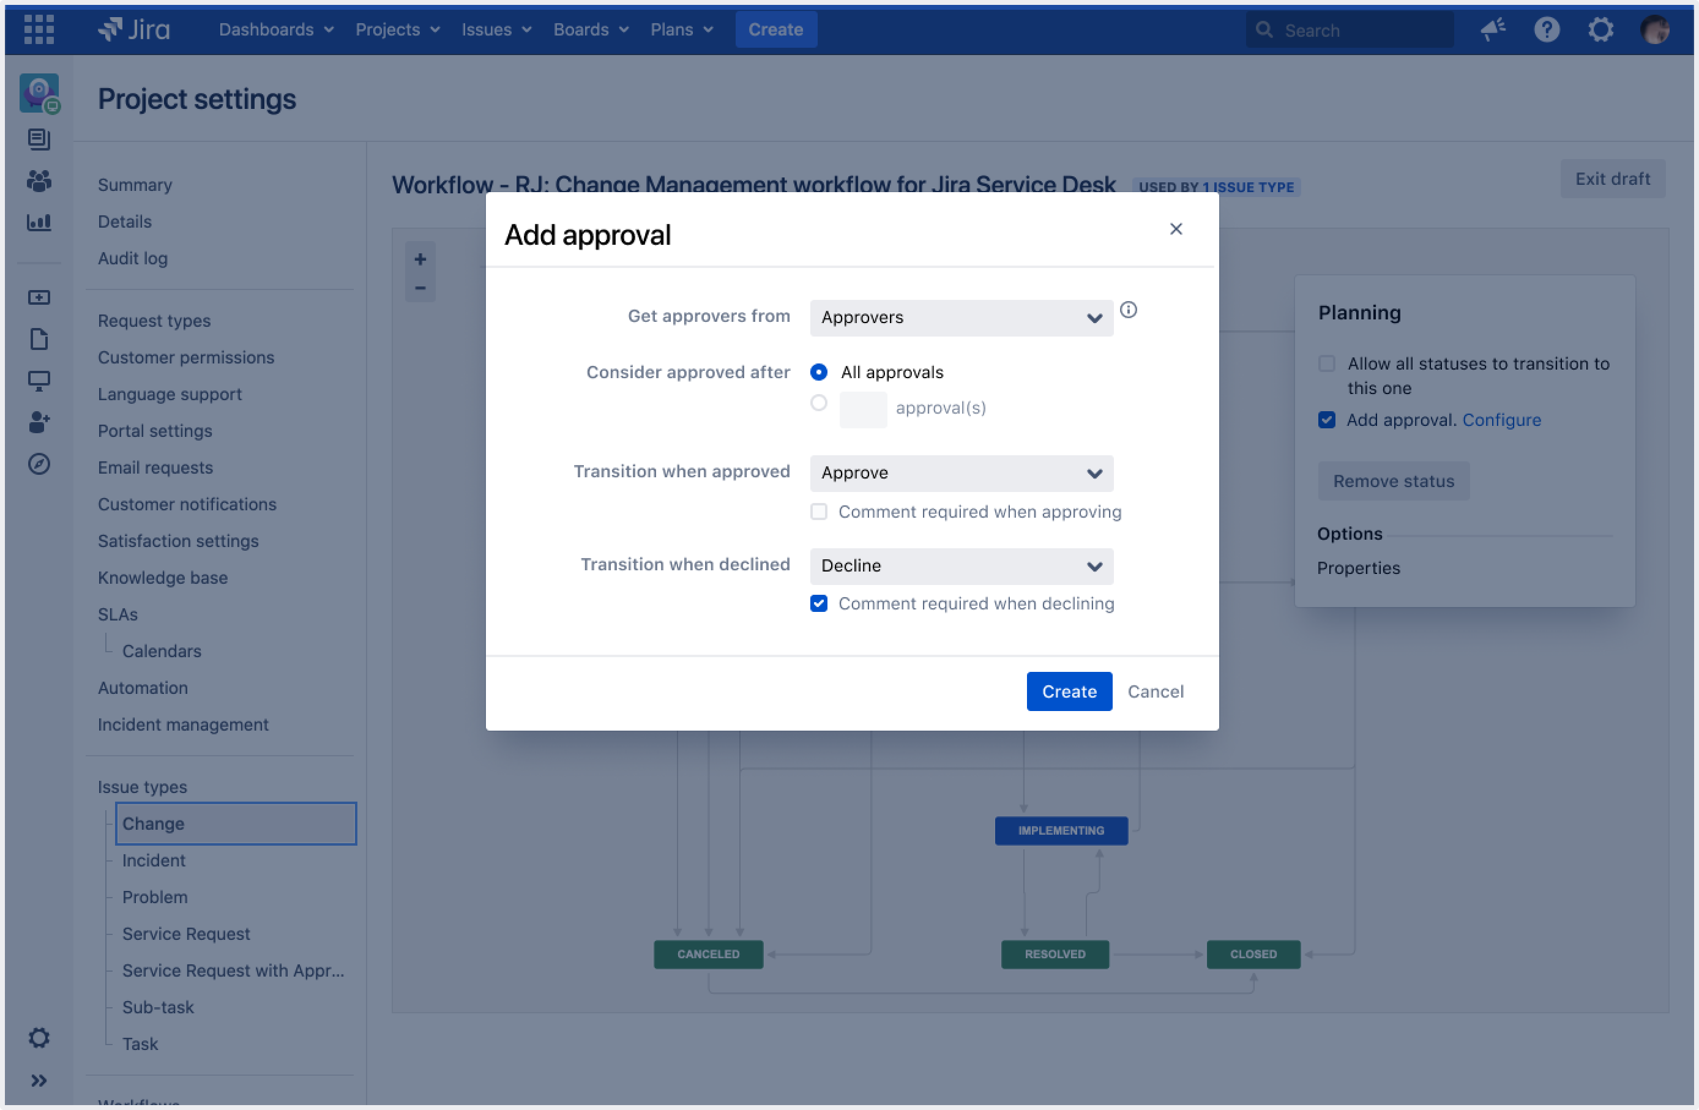Click the blue Create button in dialog
Screen dimensions: 1699x1110
tap(1069, 691)
